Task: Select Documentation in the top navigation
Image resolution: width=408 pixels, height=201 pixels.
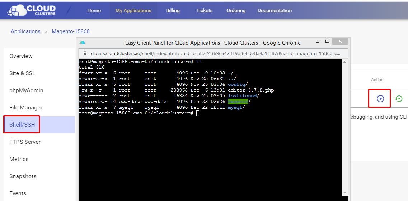Action: coord(275,10)
